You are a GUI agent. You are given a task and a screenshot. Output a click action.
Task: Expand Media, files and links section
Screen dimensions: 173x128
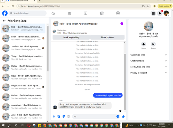tap(148, 67)
